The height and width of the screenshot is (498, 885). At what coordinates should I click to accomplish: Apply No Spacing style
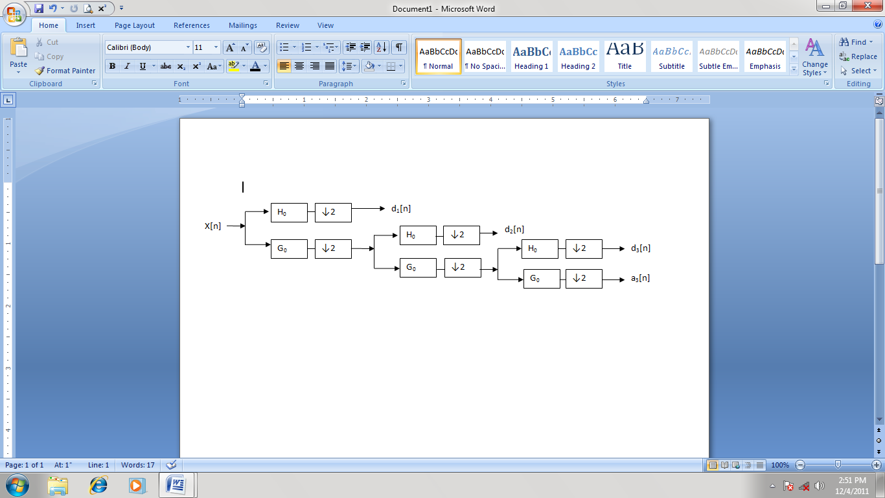click(x=485, y=56)
